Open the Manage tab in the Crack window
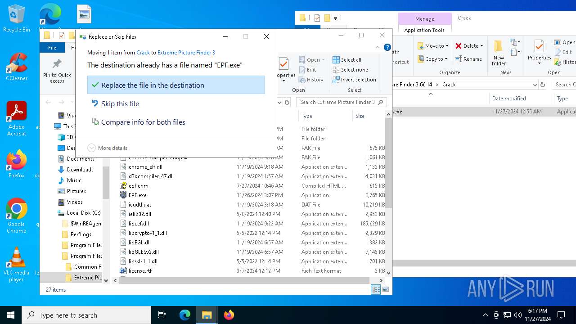 425,19
